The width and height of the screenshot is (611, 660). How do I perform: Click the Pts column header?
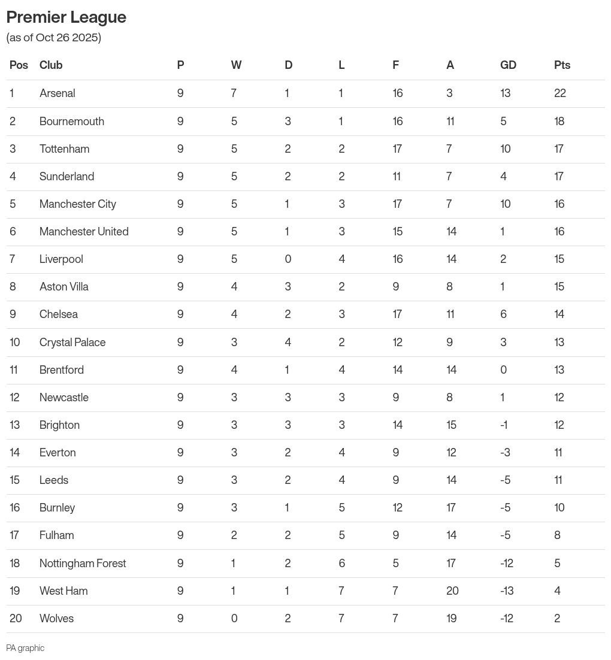pyautogui.click(x=562, y=65)
